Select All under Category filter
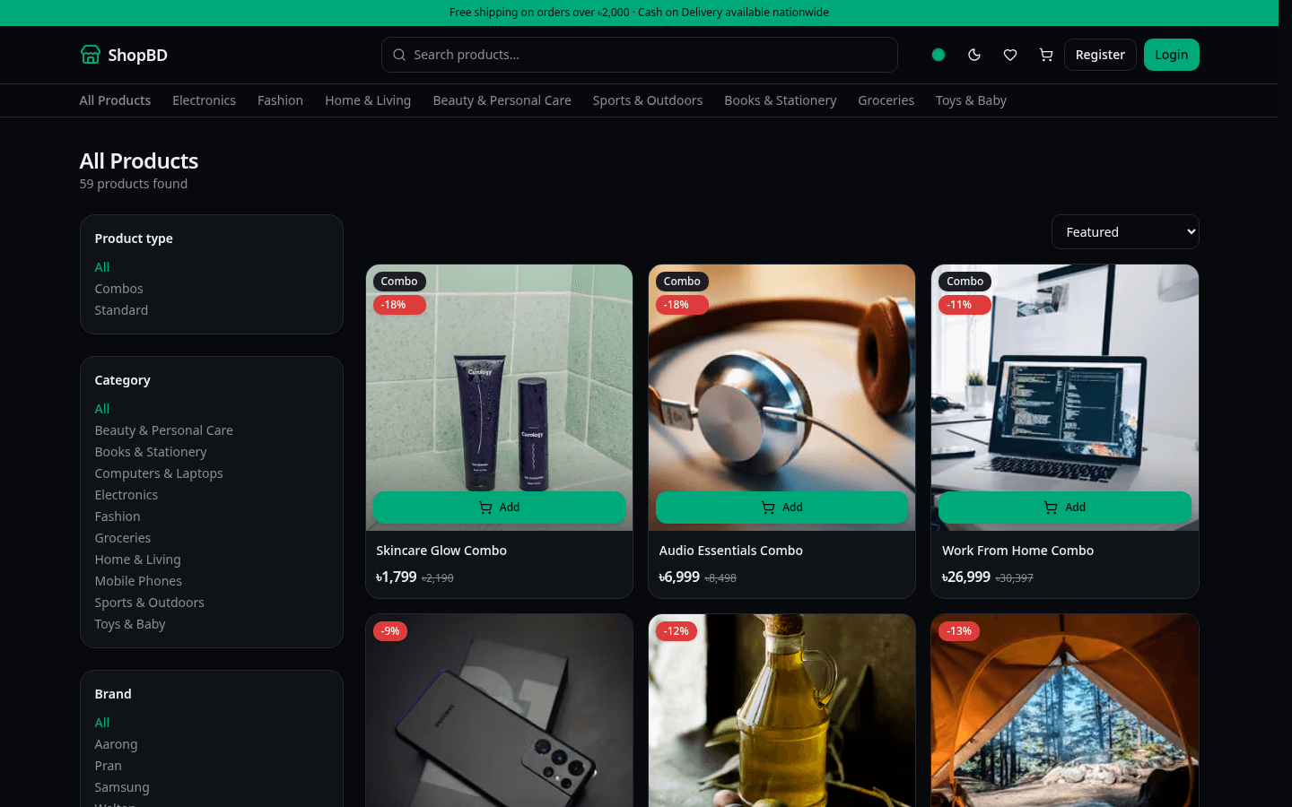This screenshot has height=807, width=1292. click(102, 409)
